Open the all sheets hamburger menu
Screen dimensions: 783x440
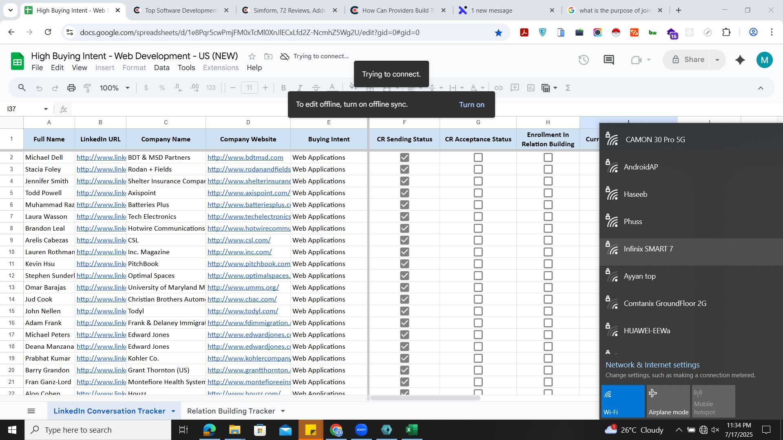31,411
